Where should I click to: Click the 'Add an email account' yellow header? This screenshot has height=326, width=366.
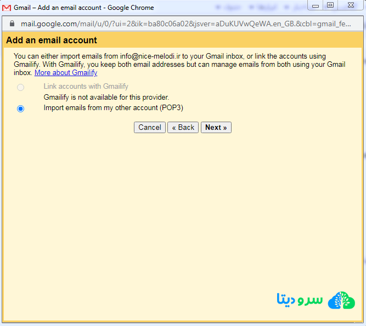52,40
